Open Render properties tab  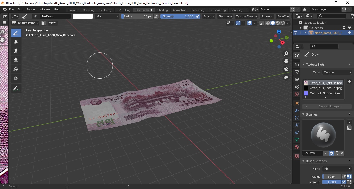[x=296, y=65]
